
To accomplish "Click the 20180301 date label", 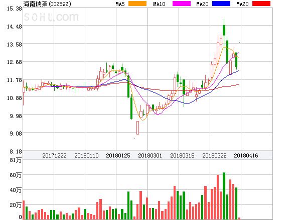I will pos(150,155).
